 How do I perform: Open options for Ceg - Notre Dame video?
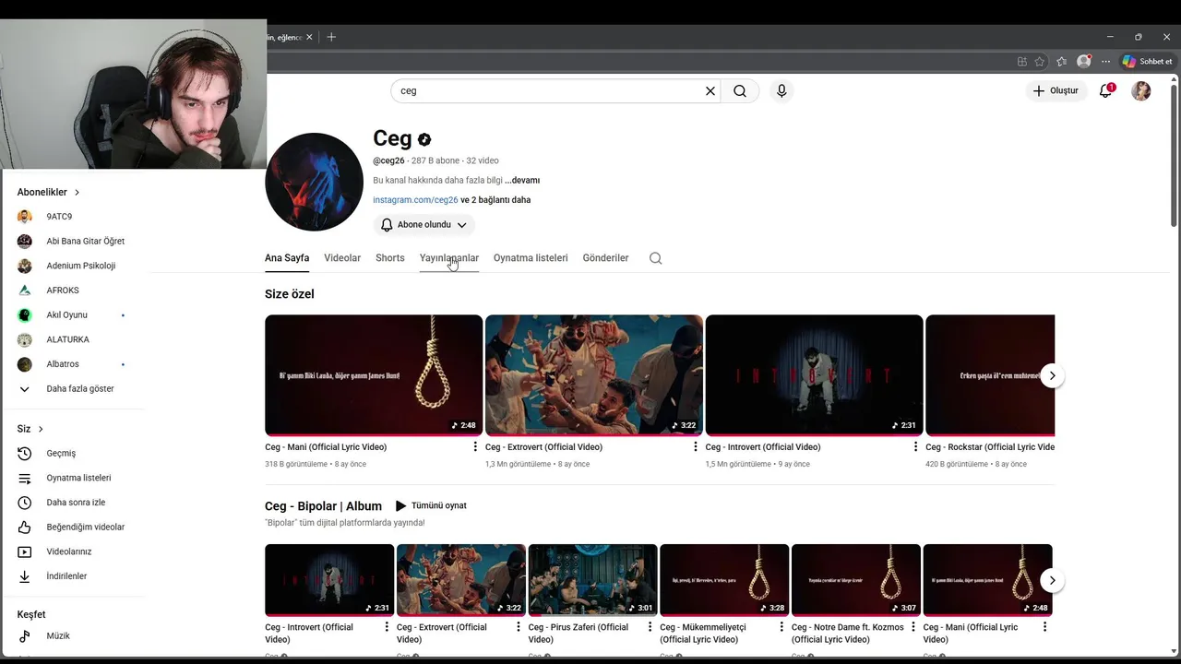click(x=913, y=627)
